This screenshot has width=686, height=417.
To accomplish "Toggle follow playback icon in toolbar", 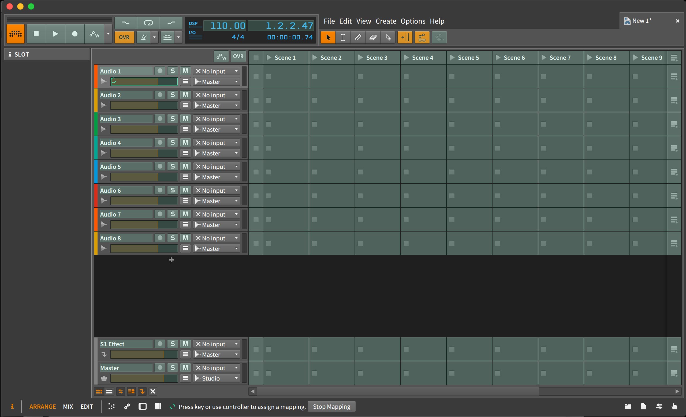I will click(405, 37).
